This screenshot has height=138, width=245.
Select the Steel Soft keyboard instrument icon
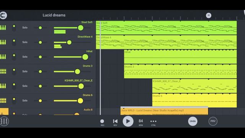coord(3,28)
